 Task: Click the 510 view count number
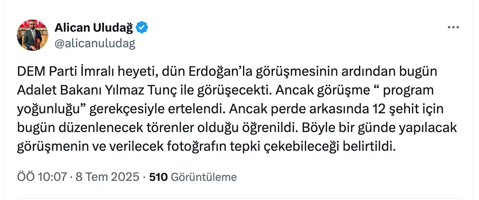coord(158,177)
